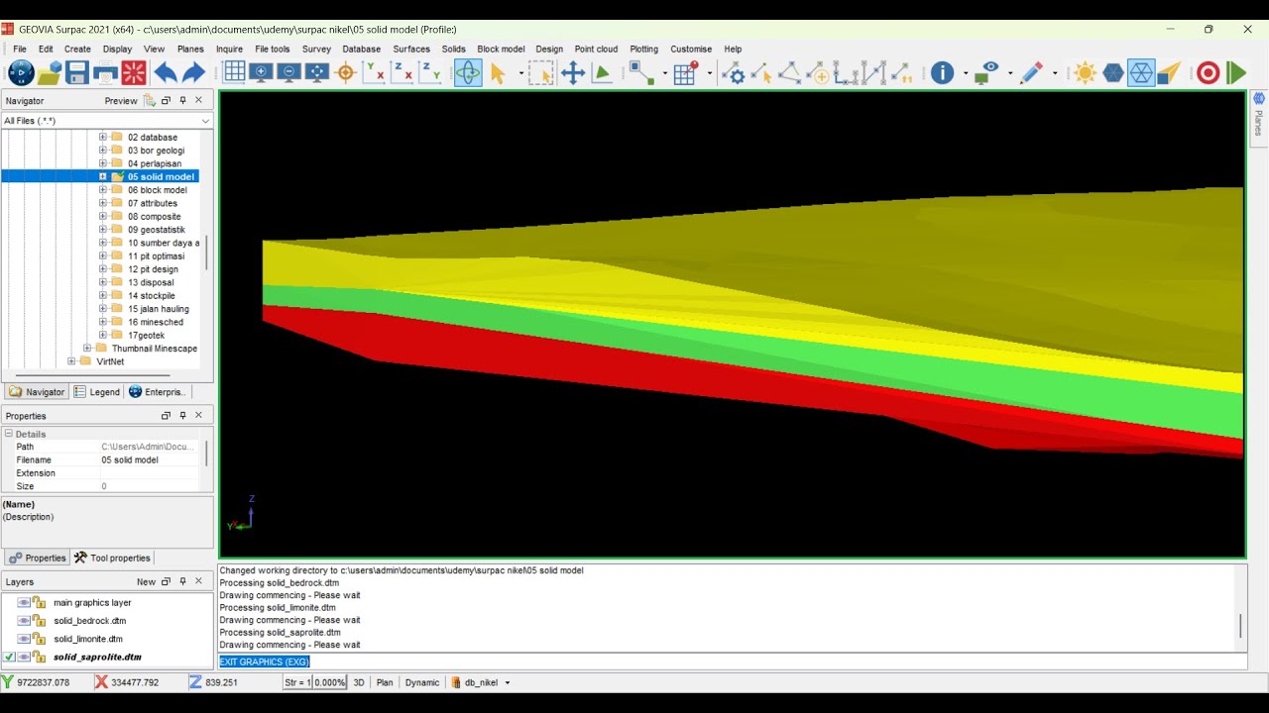Expand the VirtNet tree node
Viewport: 1269px width, 713px height.
tap(71, 361)
